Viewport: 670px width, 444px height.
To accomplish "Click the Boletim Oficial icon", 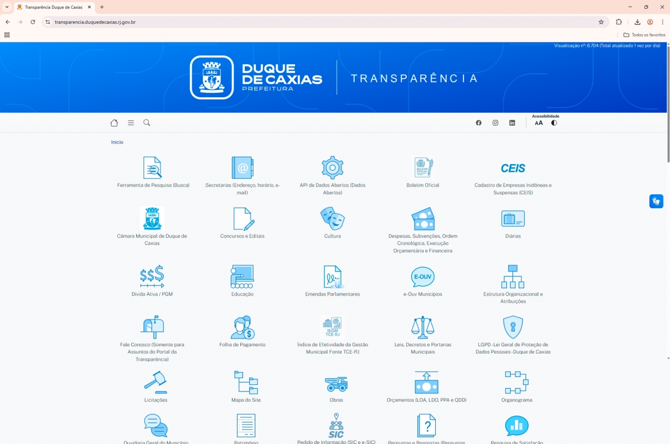I will [x=422, y=168].
